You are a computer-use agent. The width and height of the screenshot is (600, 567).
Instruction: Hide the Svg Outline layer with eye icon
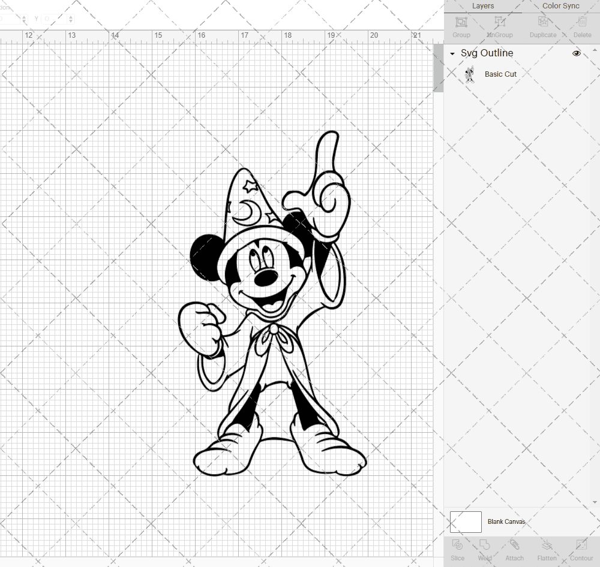576,53
